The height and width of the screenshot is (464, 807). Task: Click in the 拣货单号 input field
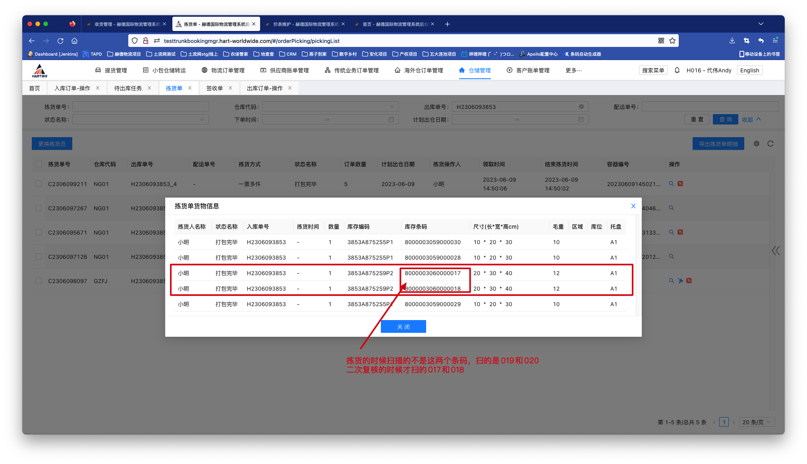pos(140,107)
